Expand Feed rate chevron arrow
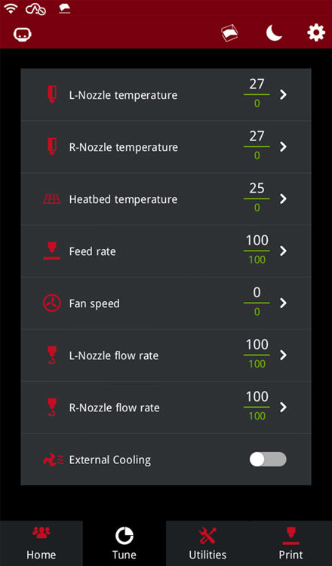332x566 pixels. (x=284, y=251)
